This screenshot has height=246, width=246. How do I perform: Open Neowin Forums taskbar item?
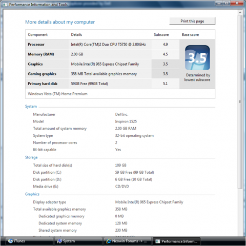coord(128,241)
